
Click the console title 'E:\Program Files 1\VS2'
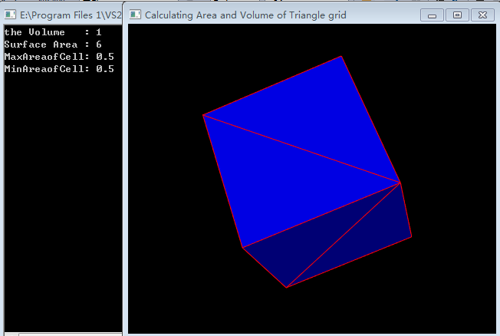(71, 15)
